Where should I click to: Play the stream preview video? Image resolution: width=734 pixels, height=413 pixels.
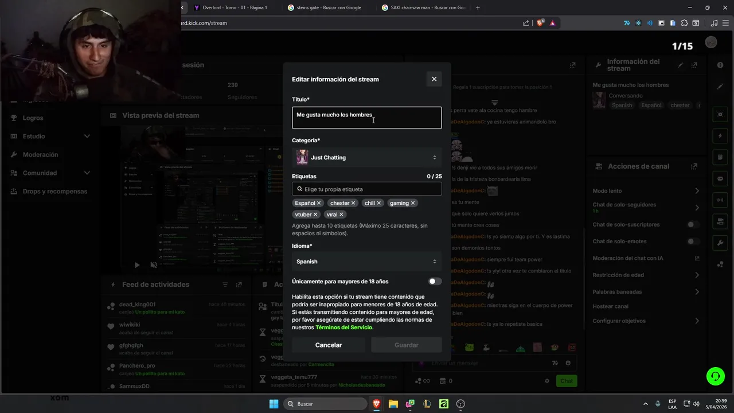click(136, 265)
